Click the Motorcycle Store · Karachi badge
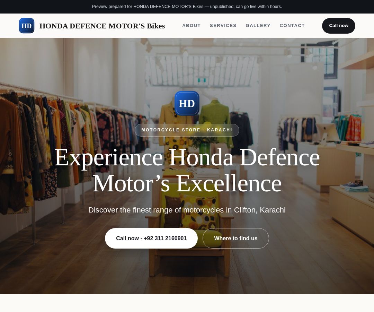 tap(187, 130)
